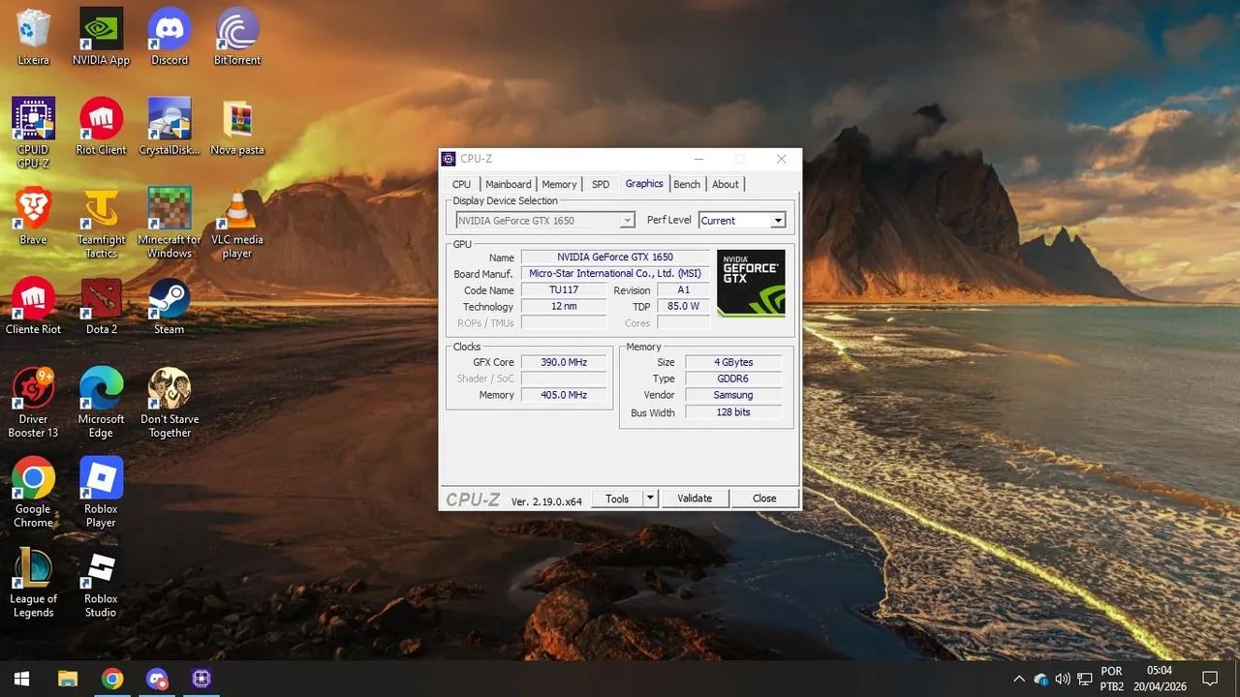Open File Explorer from the taskbar
Image resolution: width=1240 pixels, height=697 pixels.
tap(67, 679)
